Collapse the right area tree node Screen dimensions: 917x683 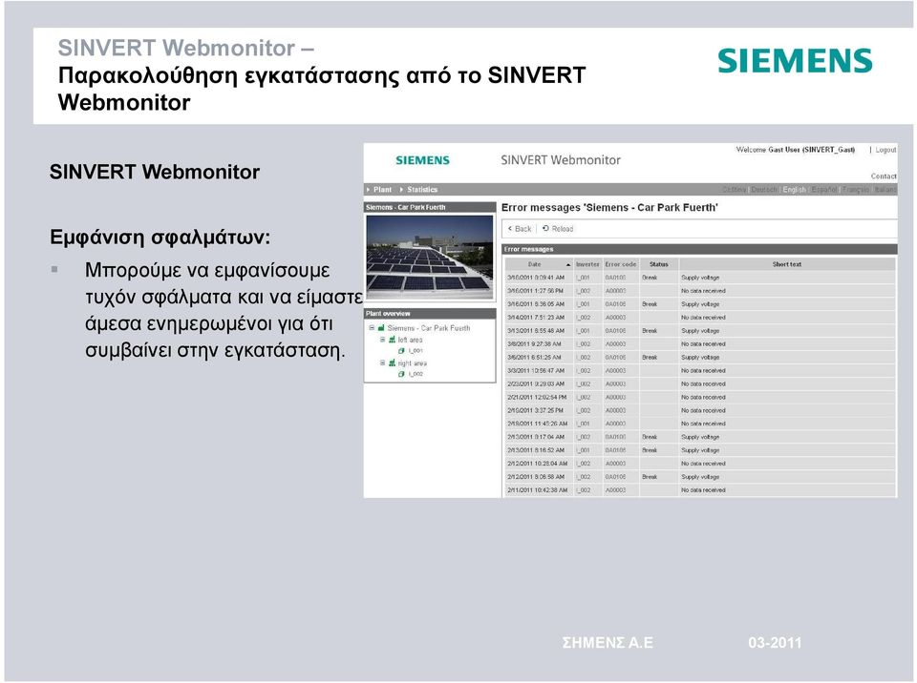382,362
